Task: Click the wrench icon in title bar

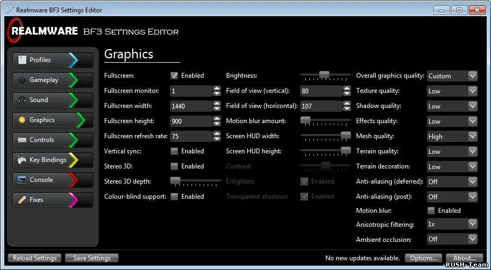Action: (x=9, y=10)
